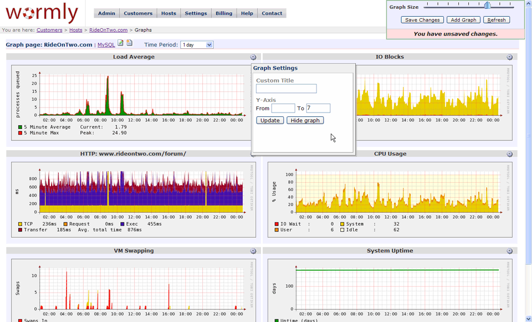Open settings gear on the HTTP forum graph
532x322 pixels.
(x=253, y=154)
